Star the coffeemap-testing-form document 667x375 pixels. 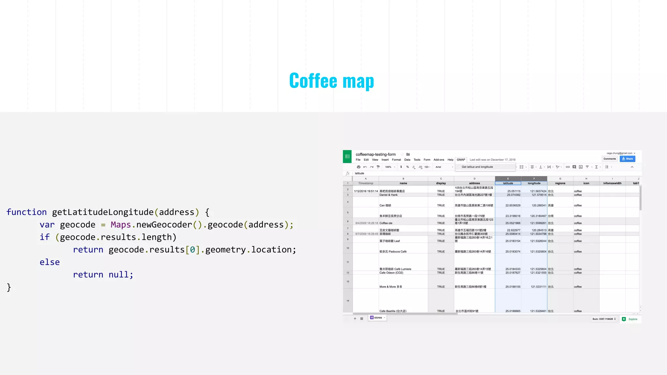(x=402, y=154)
